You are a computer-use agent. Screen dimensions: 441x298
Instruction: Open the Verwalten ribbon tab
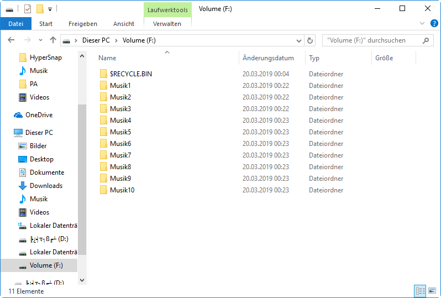[x=167, y=24]
